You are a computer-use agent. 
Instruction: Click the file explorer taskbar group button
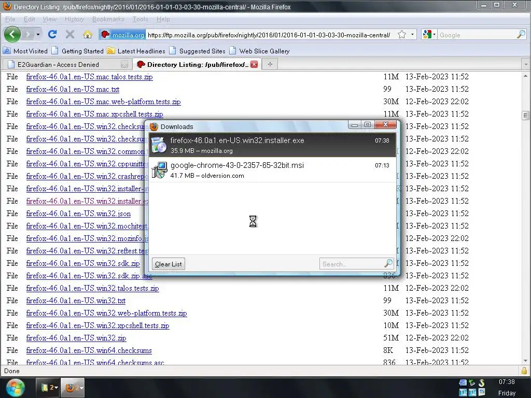(48, 388)
